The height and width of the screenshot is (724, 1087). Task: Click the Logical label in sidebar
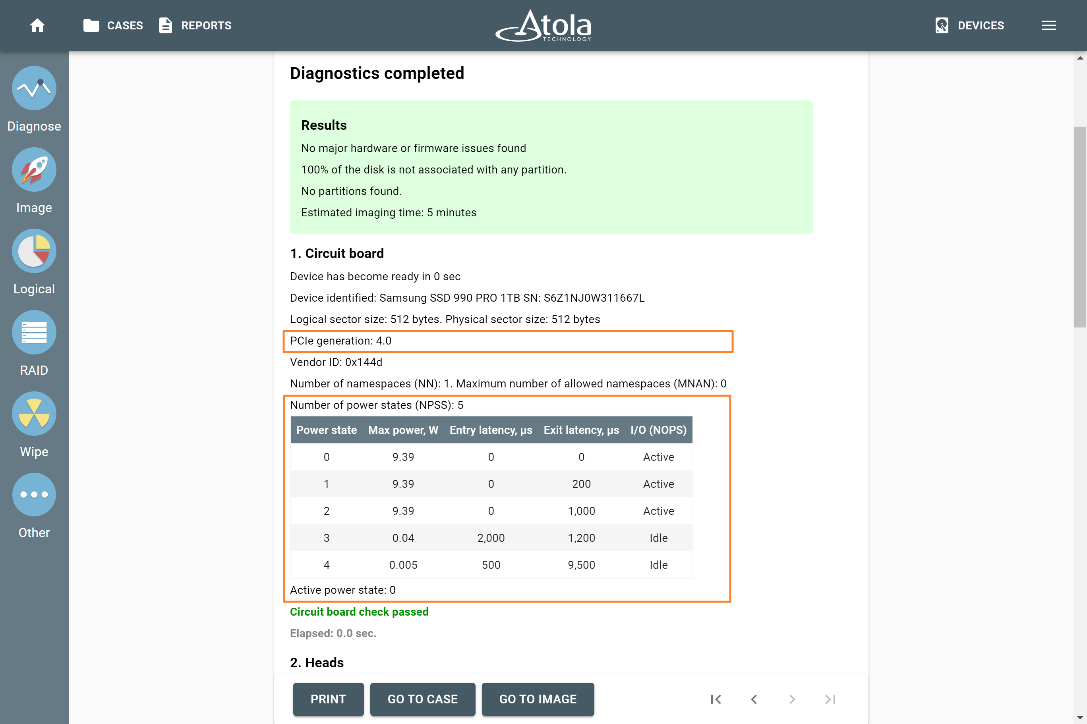[34, 289]
